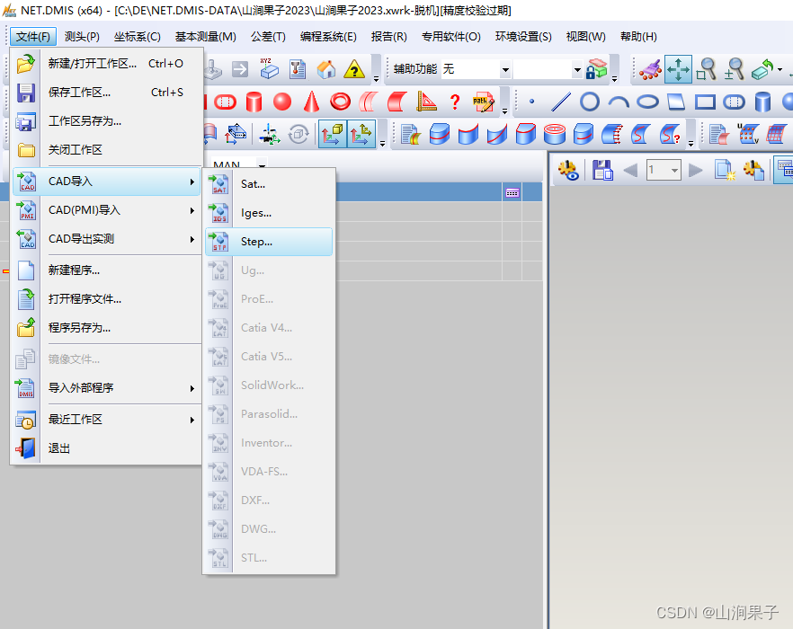Select the red cylinder feature icon

(254, 102)
